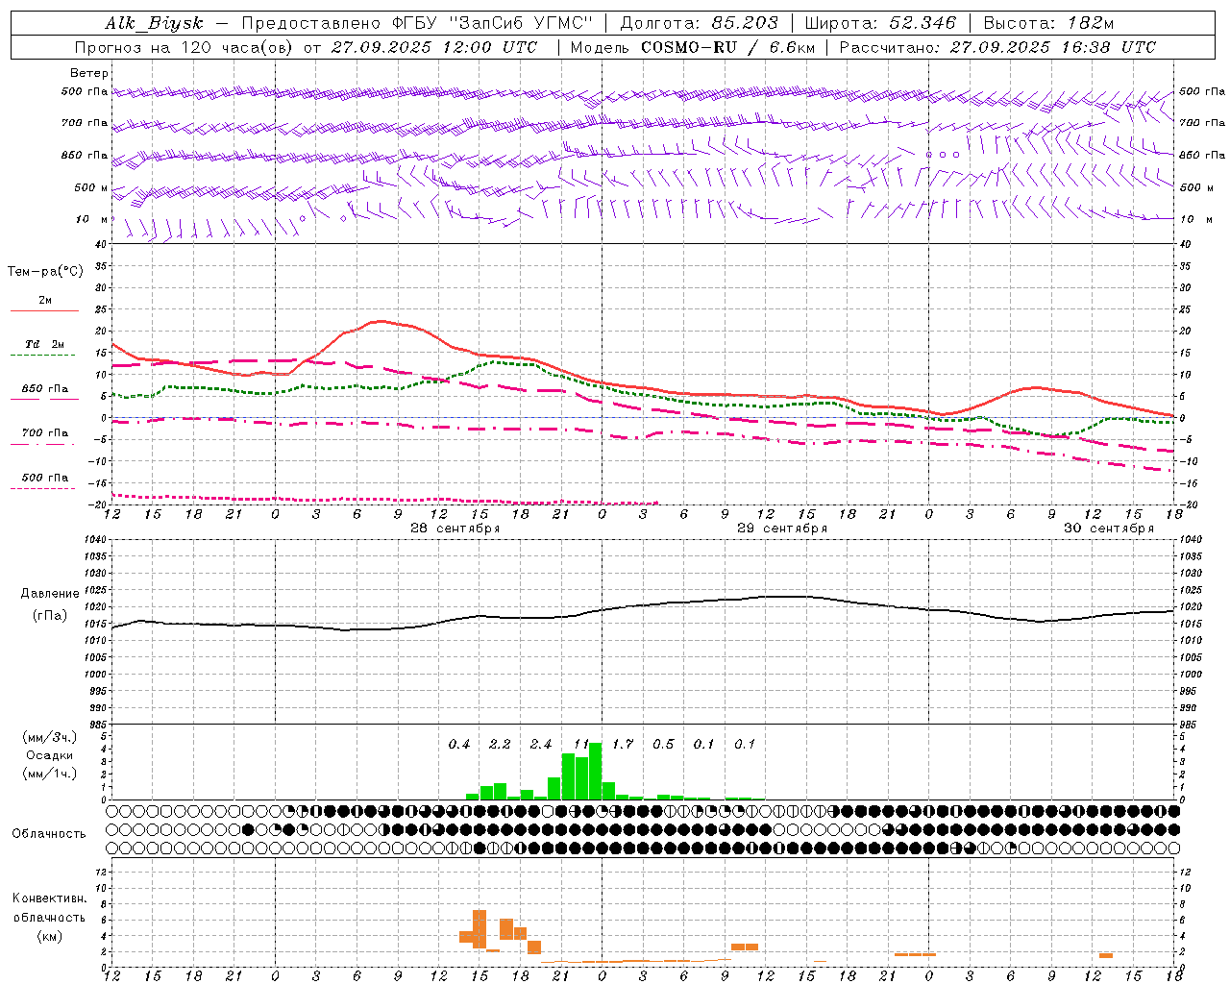Image resolution: width=1230 pixels, height=984 pixels.
Task: Click the Осадки precipitation label
Action: (x=50, y=755)
